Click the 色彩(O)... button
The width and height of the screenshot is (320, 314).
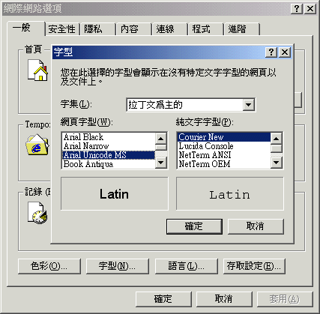coord(49,266)
